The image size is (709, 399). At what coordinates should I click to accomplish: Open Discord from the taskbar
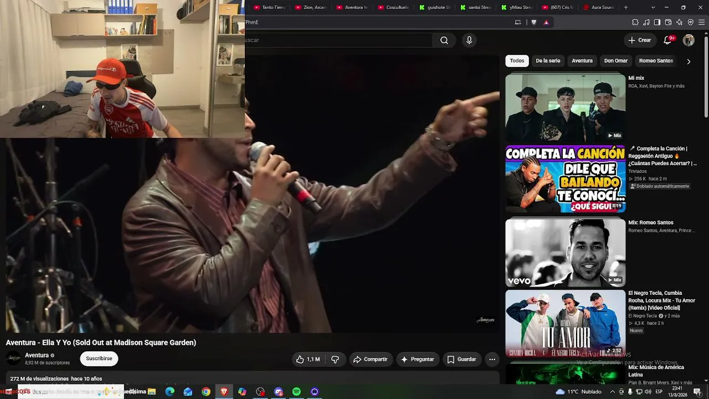(279, 392)
